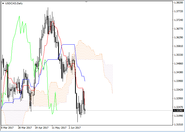Click the USDCAD,Daily chart title
Viewport: 185px width, 132px height.
tap(14, 3)
